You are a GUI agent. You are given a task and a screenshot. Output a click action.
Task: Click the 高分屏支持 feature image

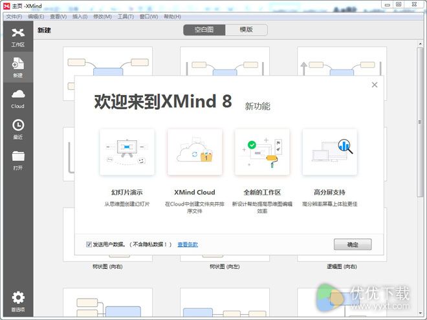(x=329, y=152)
